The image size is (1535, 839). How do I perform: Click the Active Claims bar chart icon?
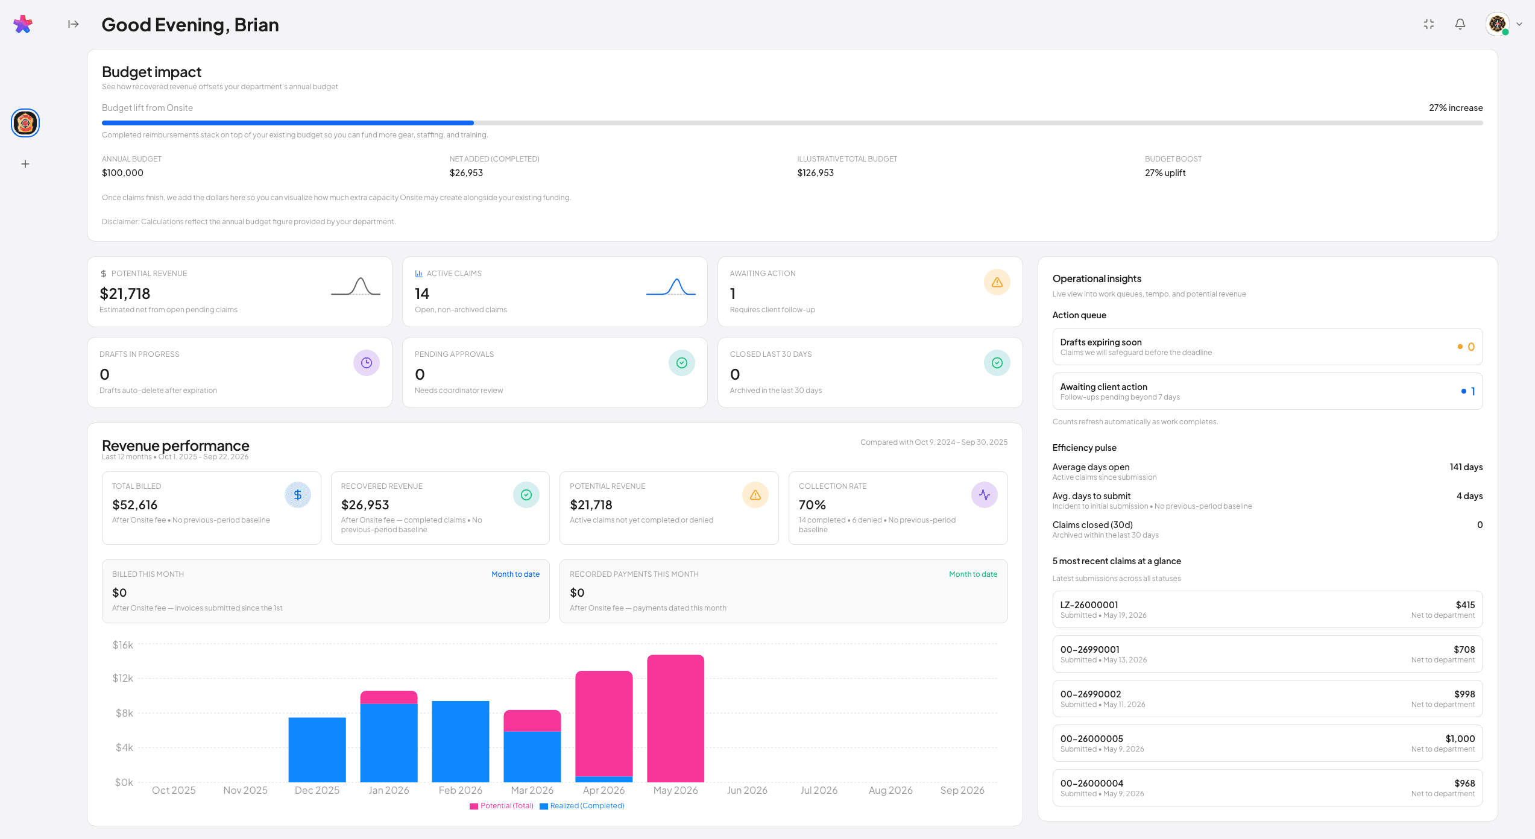pos(419,274)
